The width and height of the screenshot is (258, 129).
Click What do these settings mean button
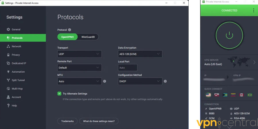(99, 121)
